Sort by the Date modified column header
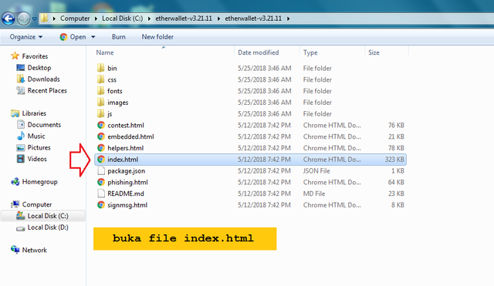 pyautogui.click(x=259, y=52)
